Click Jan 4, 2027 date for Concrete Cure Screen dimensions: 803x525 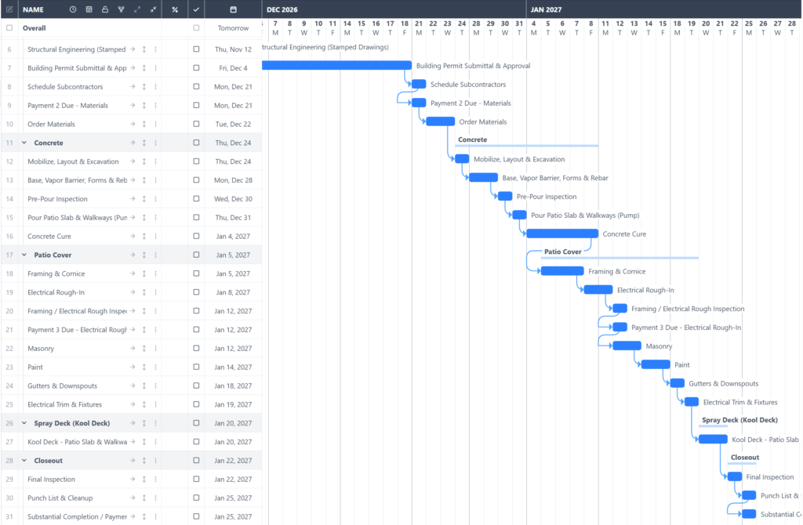point(233,237)
